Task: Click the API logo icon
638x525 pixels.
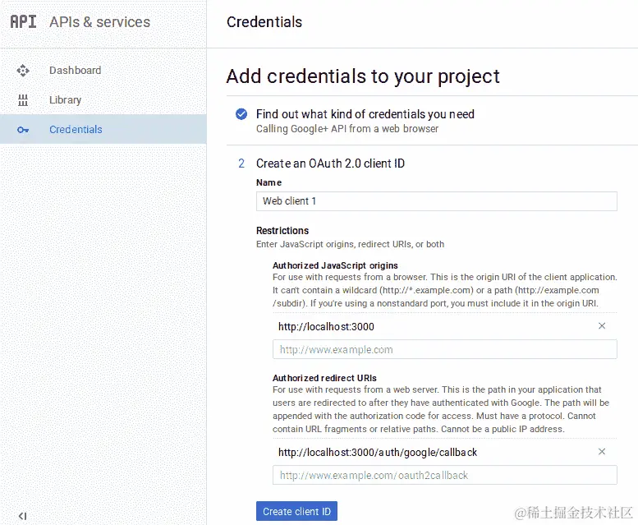Action: [x=23, y=22]
